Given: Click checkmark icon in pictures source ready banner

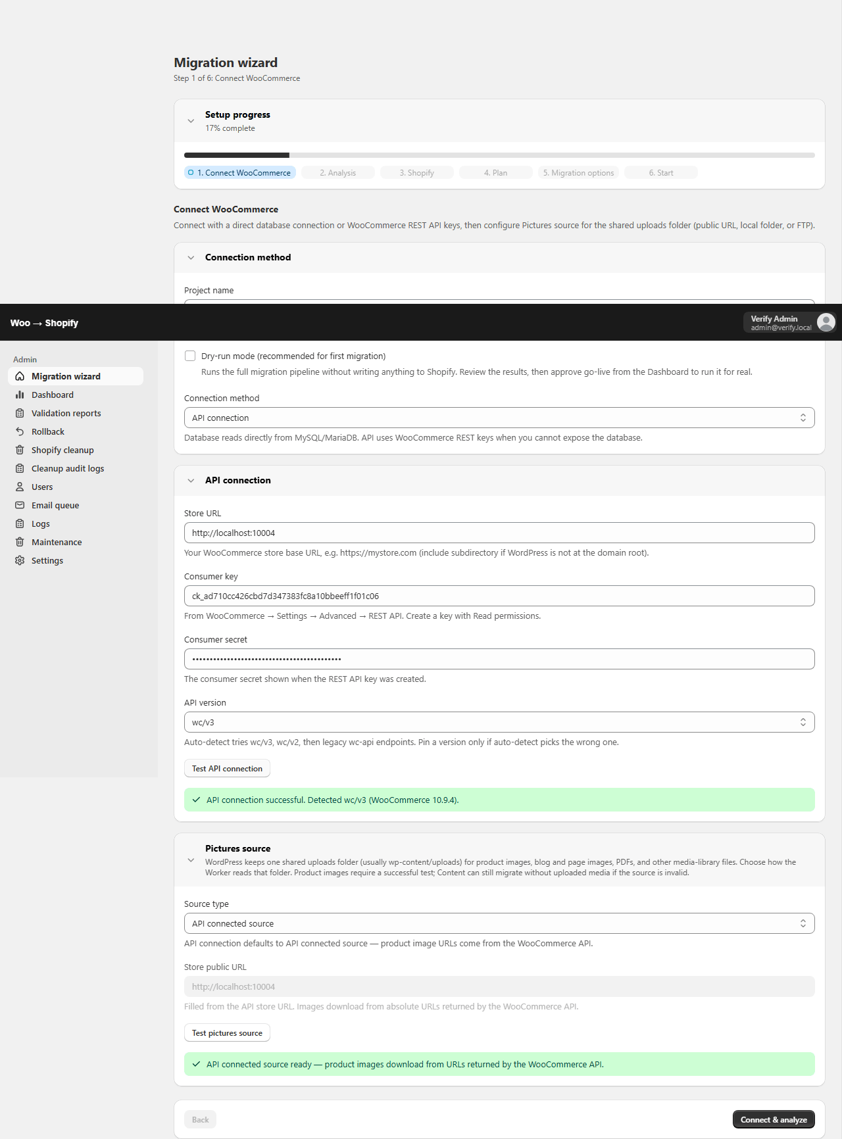Looking at the screenshot, I should (196, 1064).
